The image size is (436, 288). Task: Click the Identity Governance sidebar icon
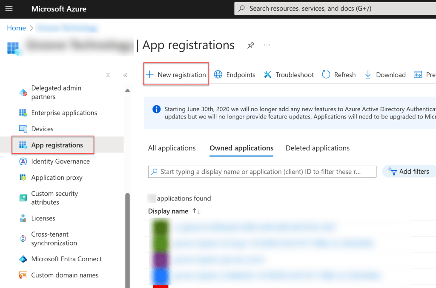(23, 161)
